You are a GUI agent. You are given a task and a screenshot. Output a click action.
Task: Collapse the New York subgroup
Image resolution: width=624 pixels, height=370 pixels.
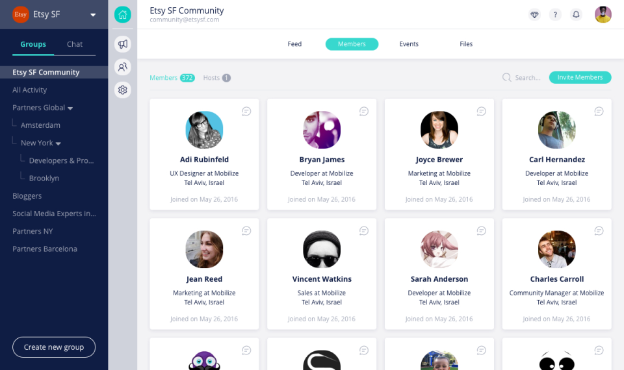(58, 143)
